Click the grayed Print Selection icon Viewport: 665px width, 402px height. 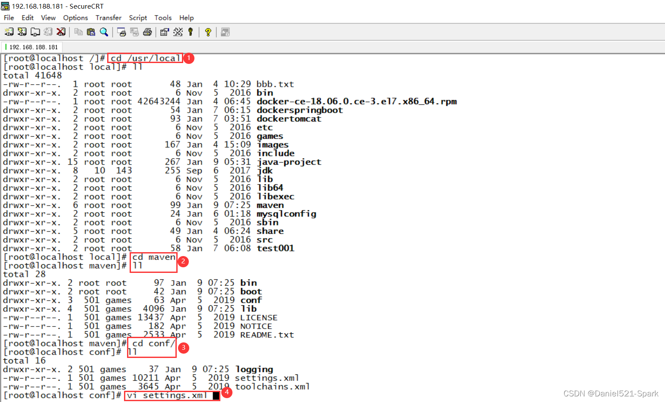pyautogui.click(x=134, y=32)
